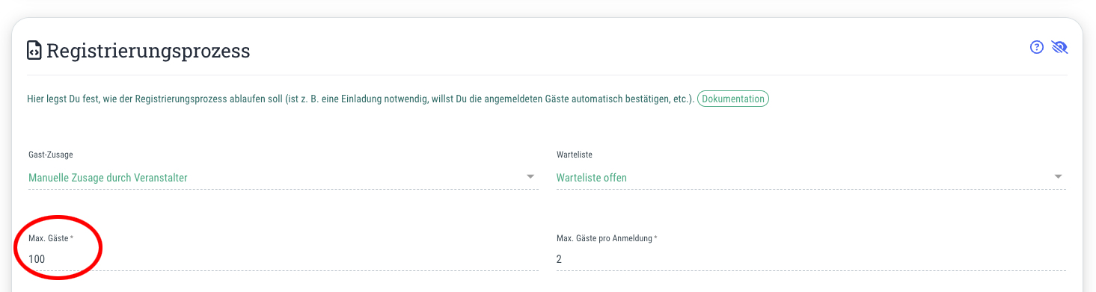Click the code-file icon beside Registrierungsprozess
The image size is (1096, 292).
(x=34, y=51)
